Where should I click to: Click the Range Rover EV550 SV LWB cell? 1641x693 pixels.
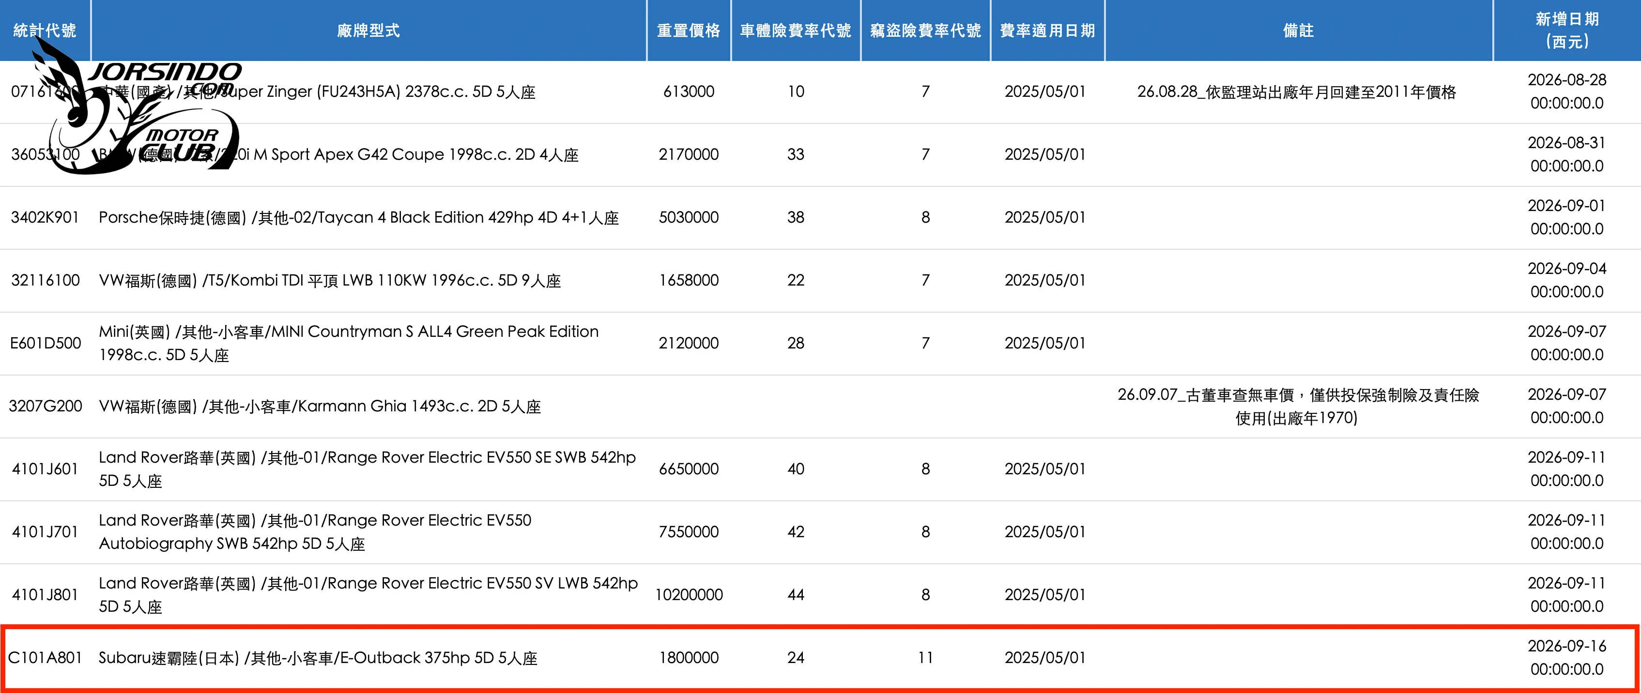click(368, 595)
